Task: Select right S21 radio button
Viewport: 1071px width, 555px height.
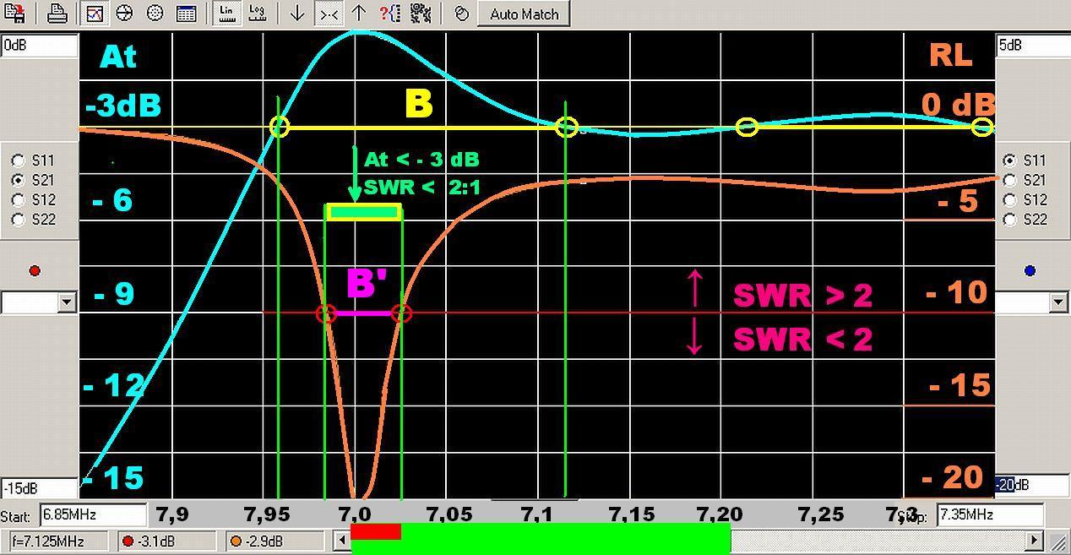Action: click(1009, 180)
